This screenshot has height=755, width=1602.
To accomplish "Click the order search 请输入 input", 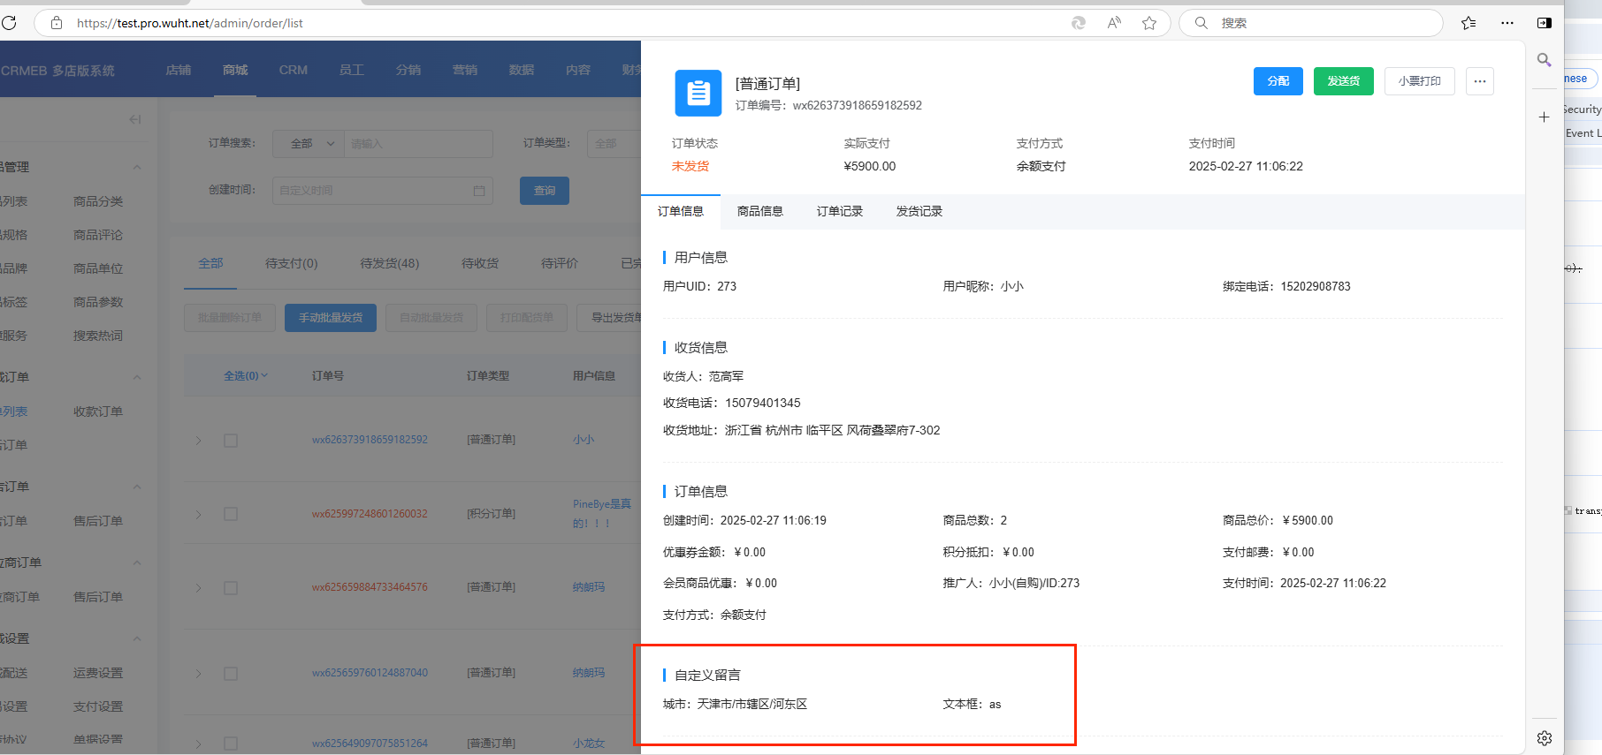I will point(418,143).
